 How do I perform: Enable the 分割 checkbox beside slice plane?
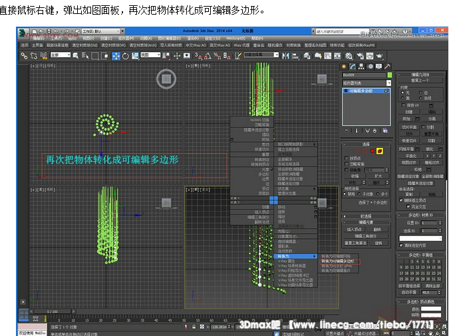423,127
